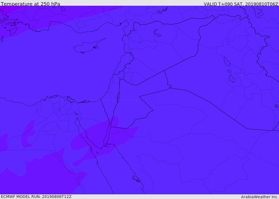Click the 'ECMWF MODEL RUN: 20190806T12Z' text
Image resolution: width=279 pixels, height=199 pixels.
(x=36, y=197)
